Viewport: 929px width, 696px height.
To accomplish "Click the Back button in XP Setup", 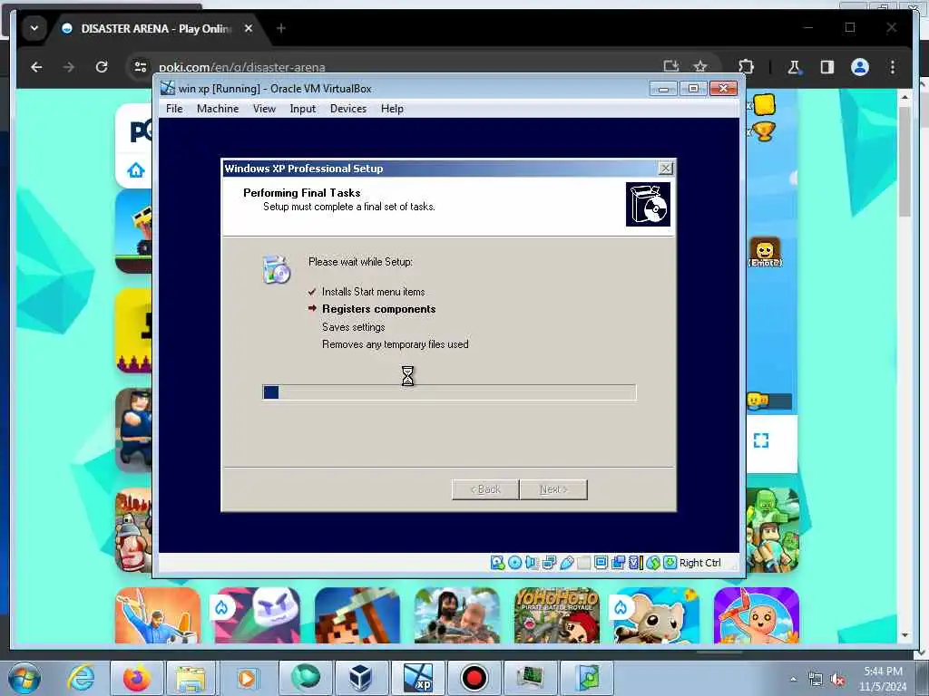I will point(485,489).
